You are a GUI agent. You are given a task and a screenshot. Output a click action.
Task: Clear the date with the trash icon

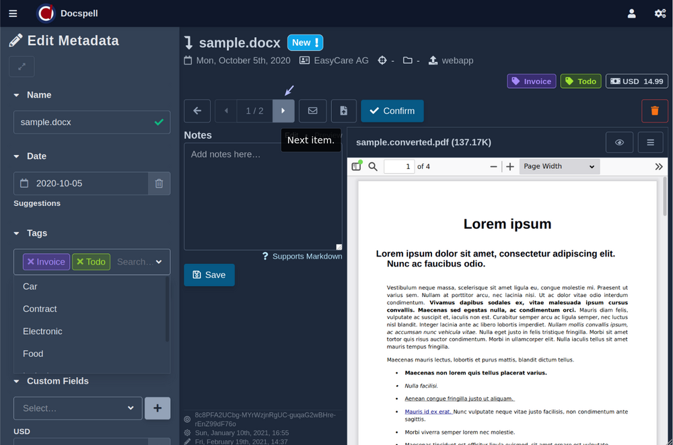[x=159, y=184]
